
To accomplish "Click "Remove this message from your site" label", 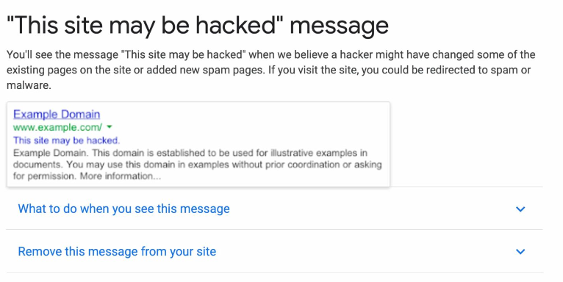I will 117,251.
